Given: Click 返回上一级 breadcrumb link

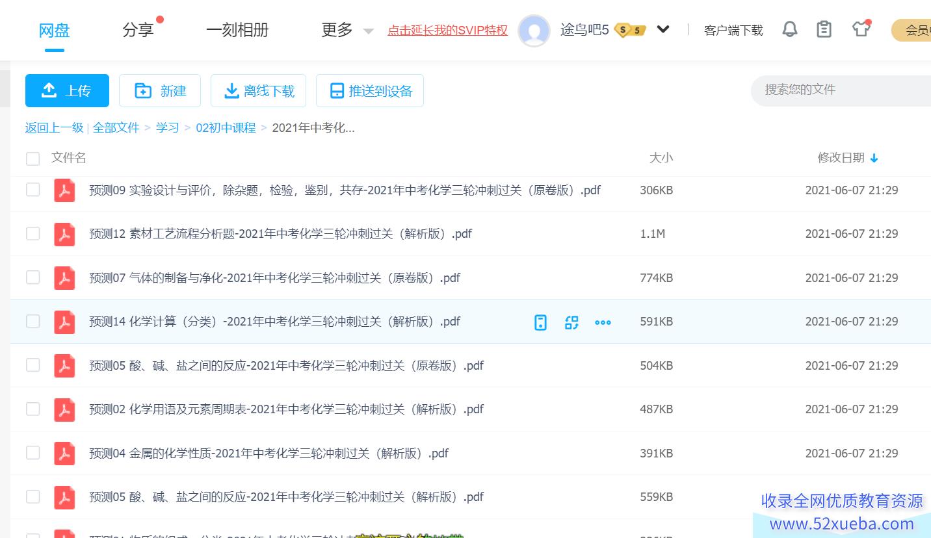Looking at the screenshot, I should tap(55, 127).
